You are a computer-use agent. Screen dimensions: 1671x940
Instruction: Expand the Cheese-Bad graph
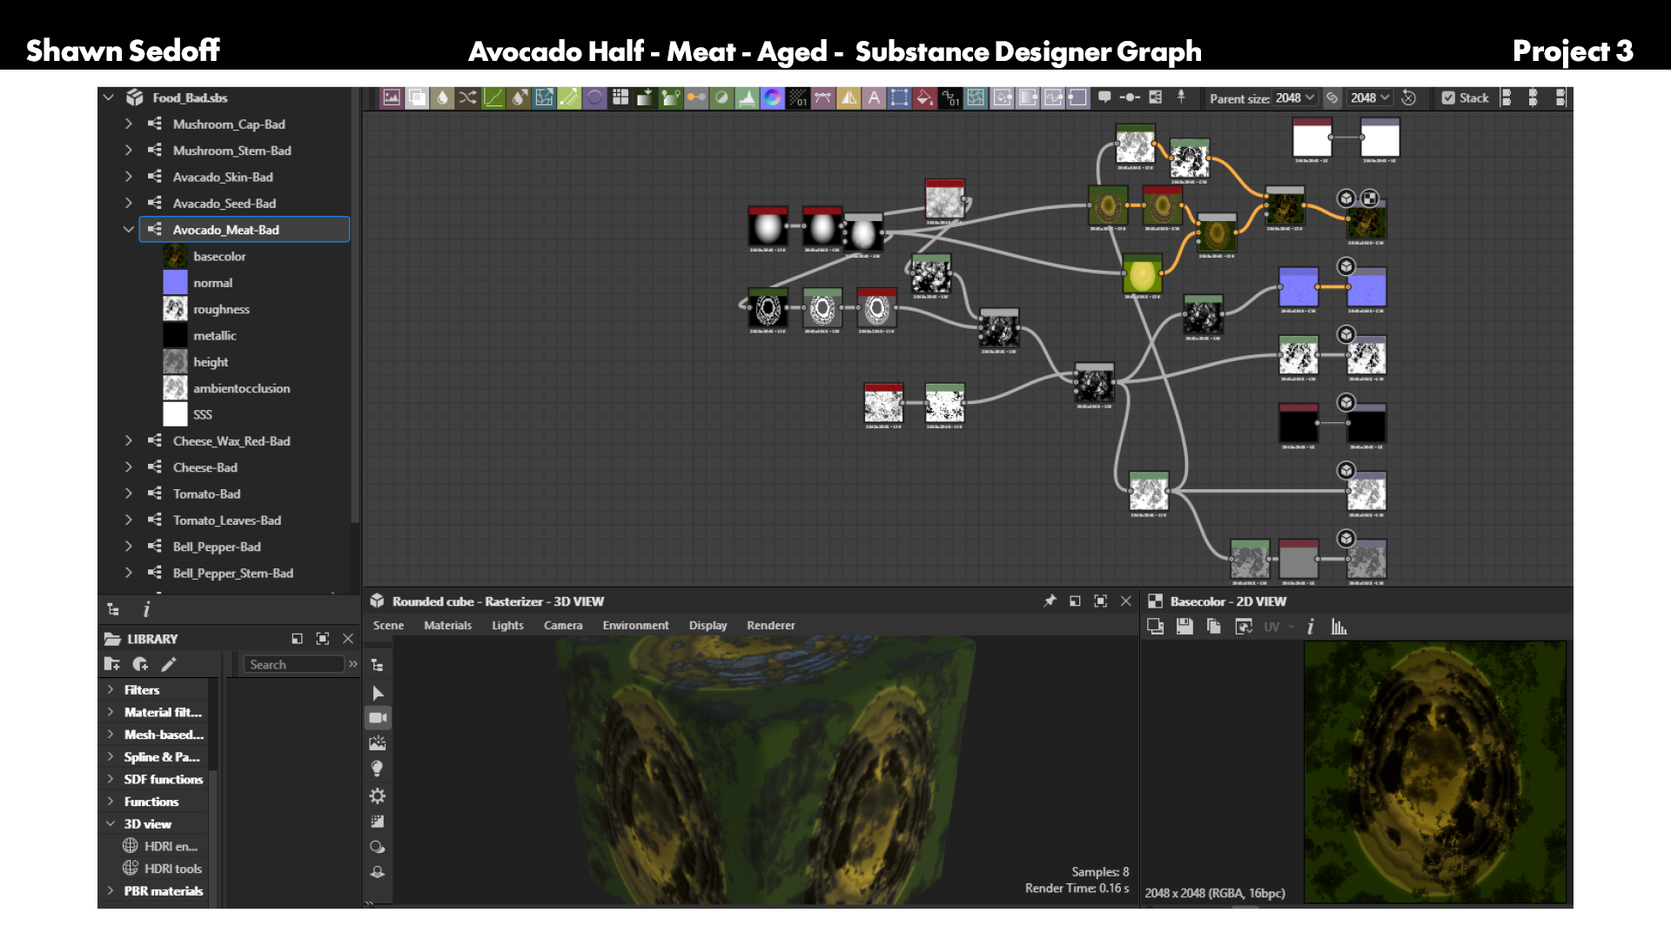click(129, 467)
